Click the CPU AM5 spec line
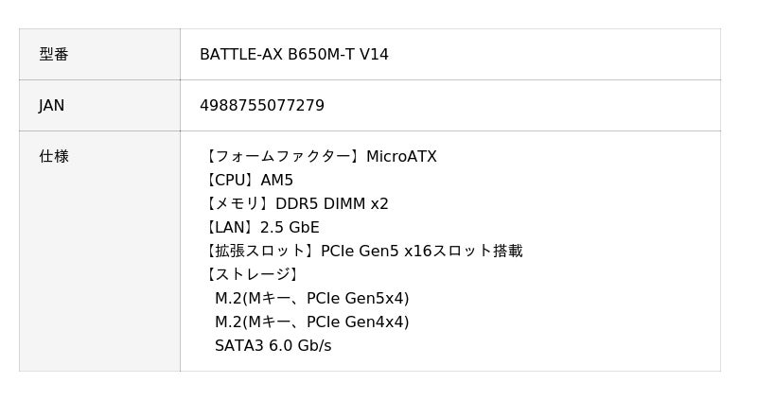The width and height of the screenshot is (757, 400). (x=248, y=180)
